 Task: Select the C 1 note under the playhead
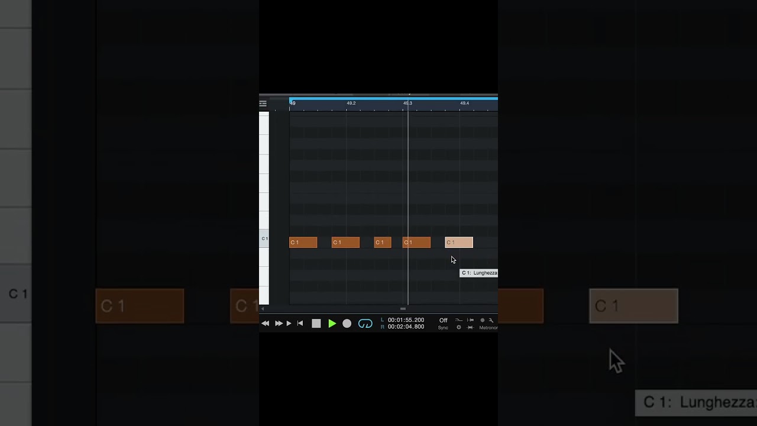point(416,243)
